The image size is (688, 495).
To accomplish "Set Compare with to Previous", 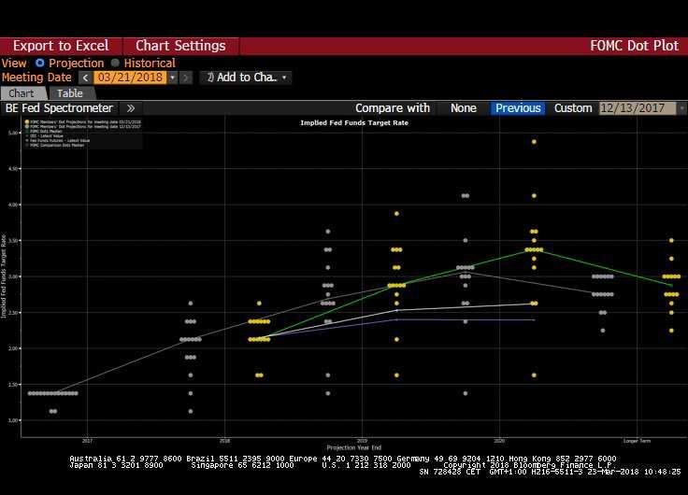I will tap(518, 107).
